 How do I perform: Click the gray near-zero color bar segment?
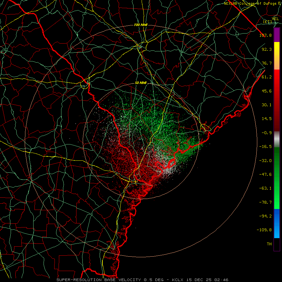click(x=277, y=139)
